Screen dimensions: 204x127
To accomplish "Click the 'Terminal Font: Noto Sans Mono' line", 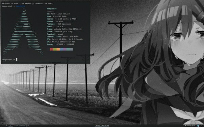I will point(62,37).
